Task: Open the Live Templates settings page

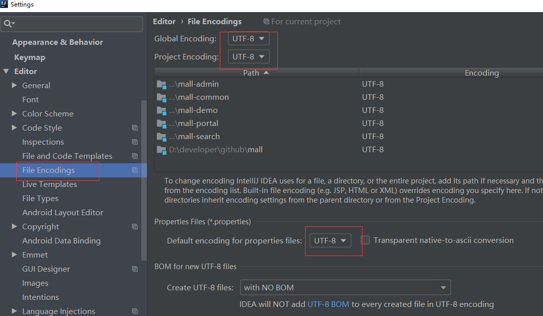Action: click(x=49, y=184)
